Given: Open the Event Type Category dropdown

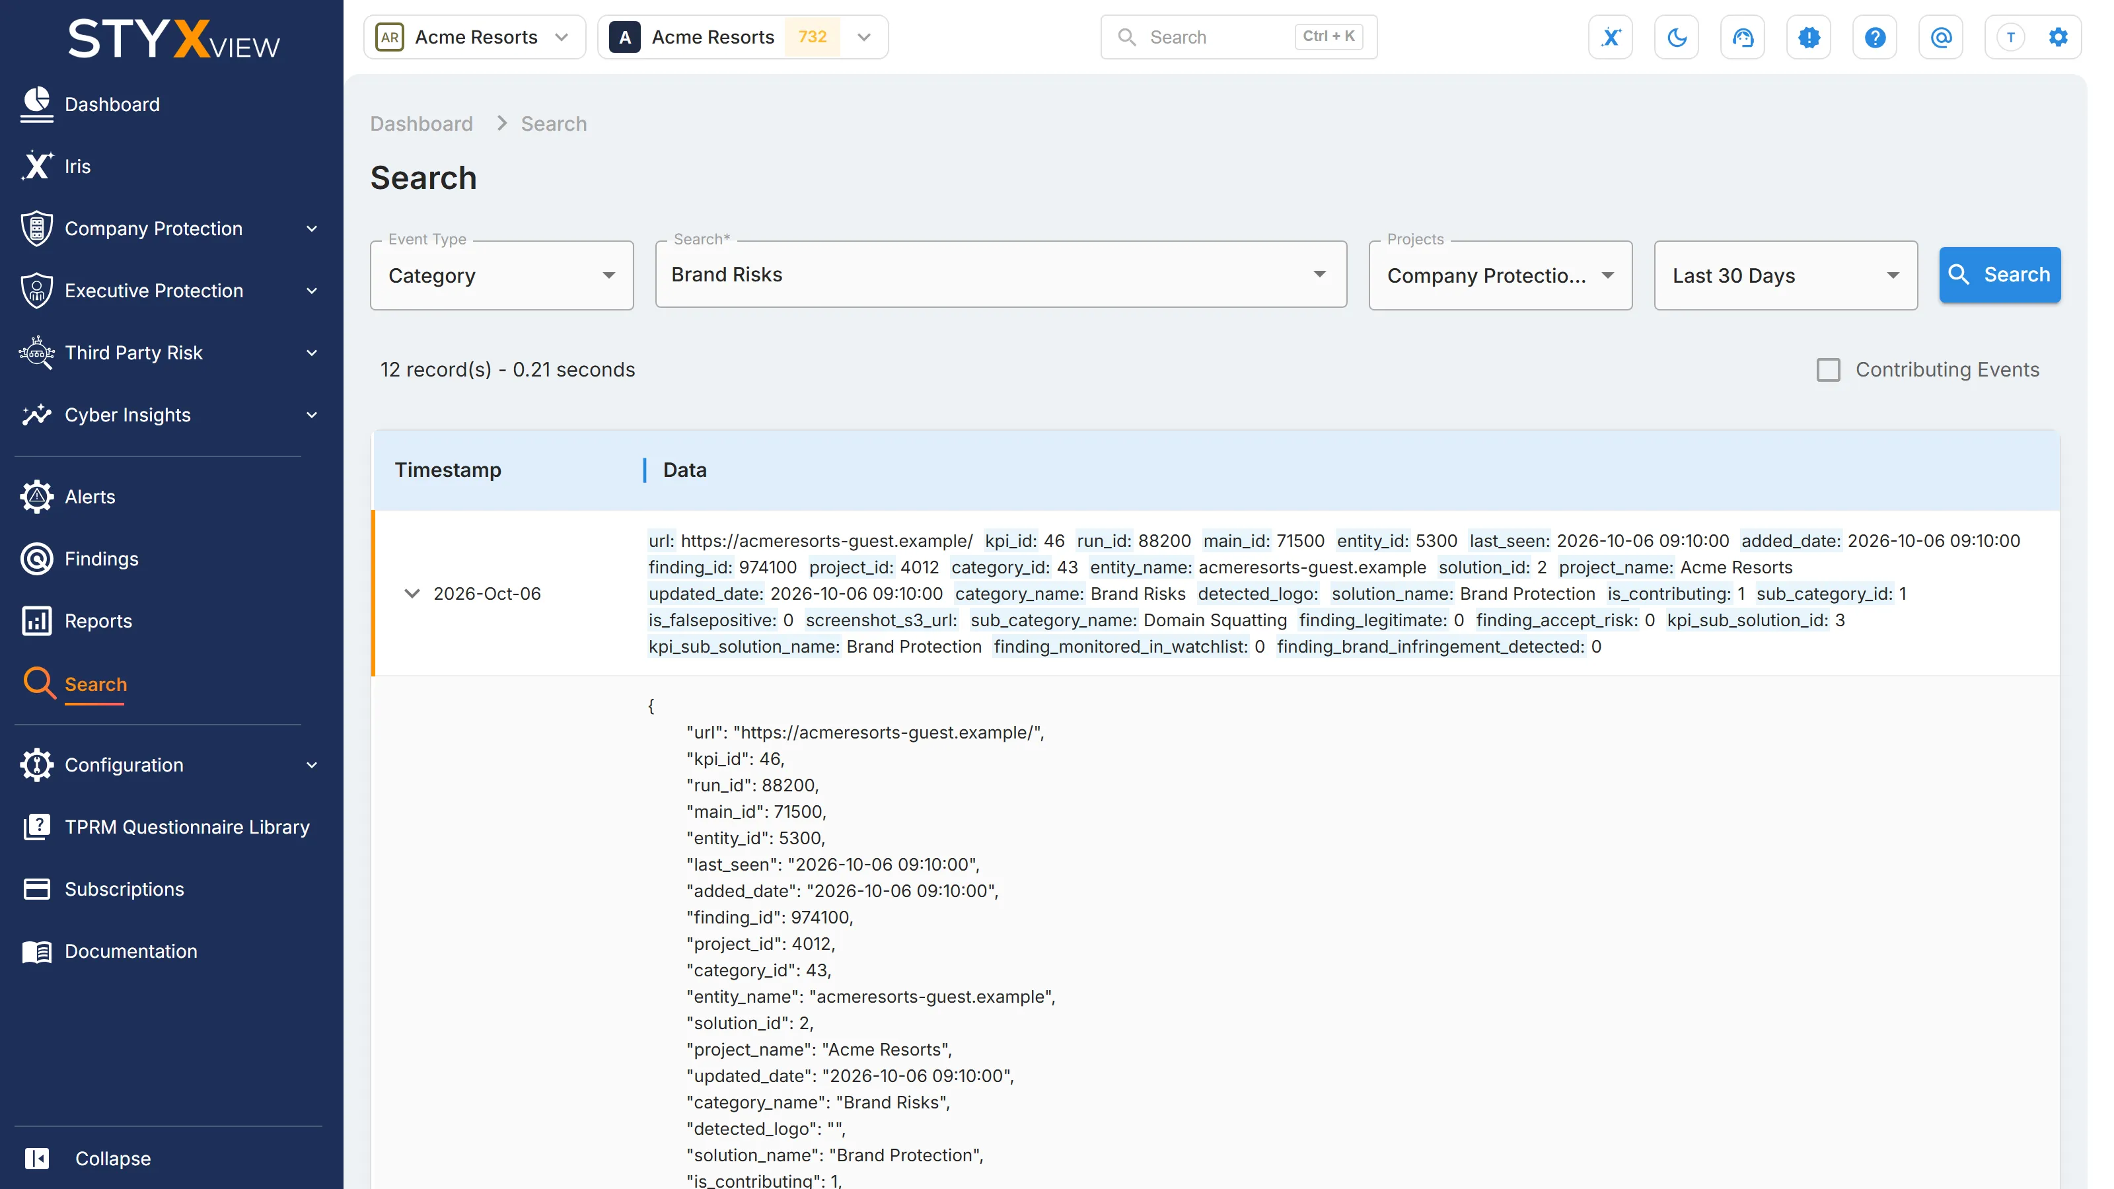Looking at the screenshot, I should click(x=501, y=275).
